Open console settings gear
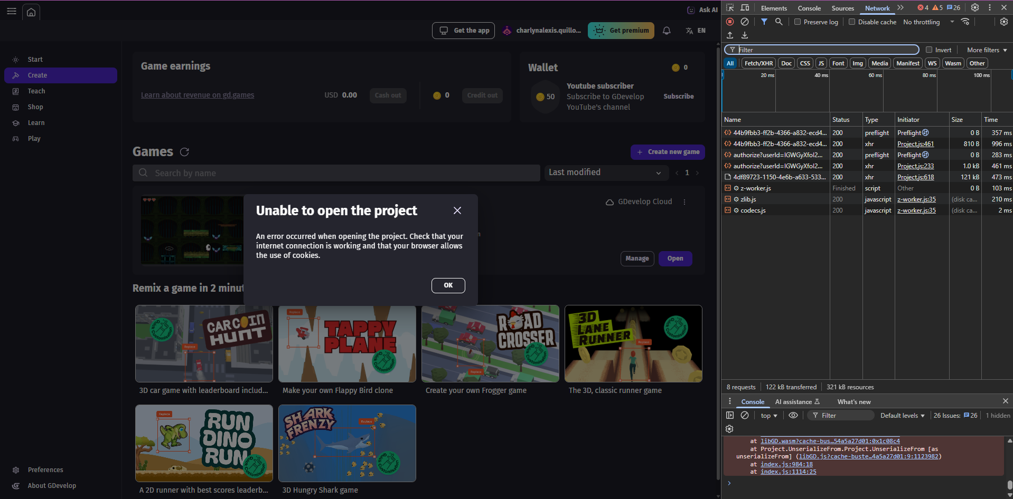Screen dimensions: 1013x499 [729, 429]
